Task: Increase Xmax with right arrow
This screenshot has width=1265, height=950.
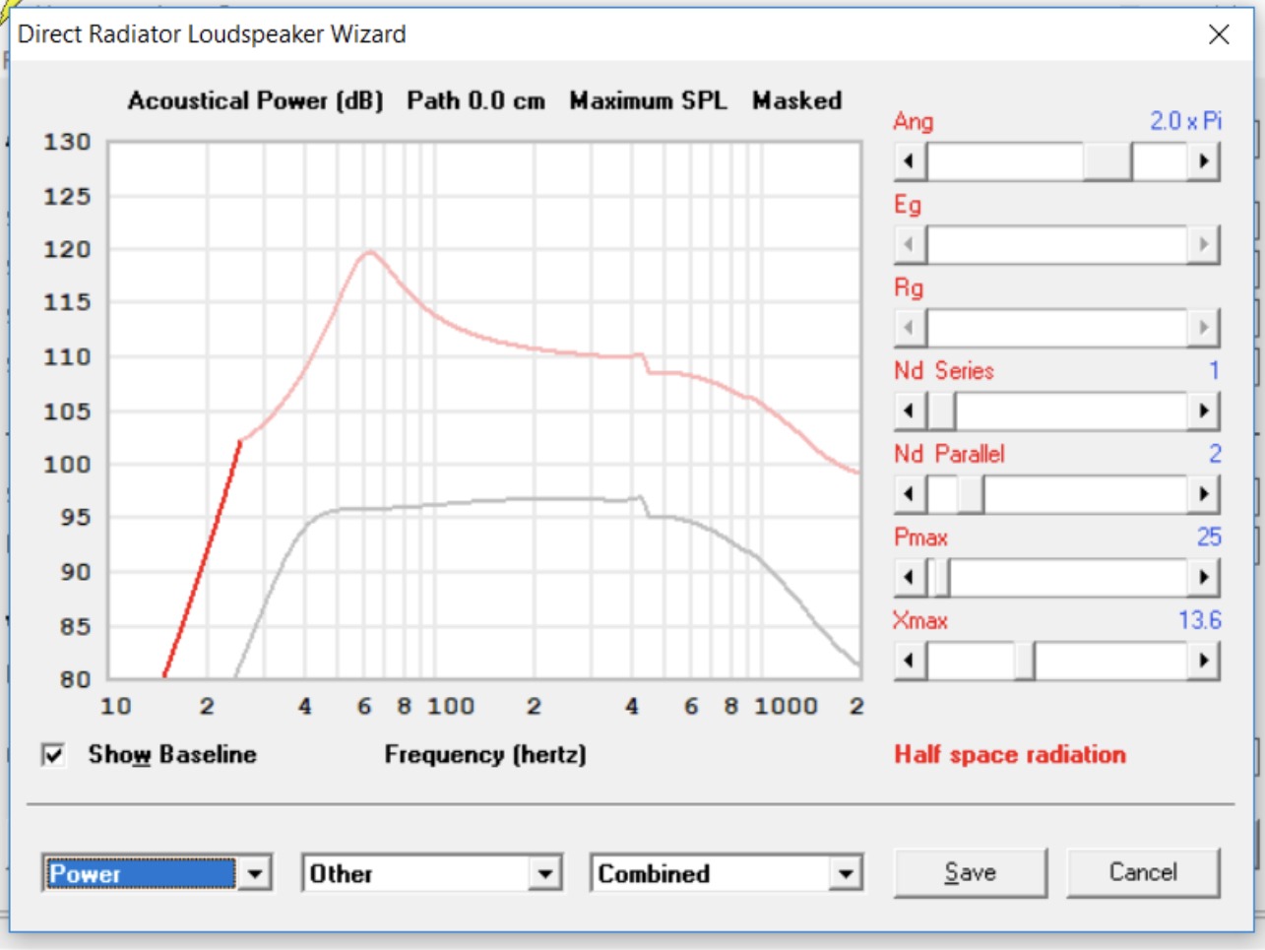Action: pyautogui.click(x=1203, y=661)
